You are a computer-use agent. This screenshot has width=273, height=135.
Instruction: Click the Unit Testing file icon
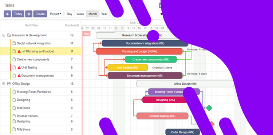[14, 68]
